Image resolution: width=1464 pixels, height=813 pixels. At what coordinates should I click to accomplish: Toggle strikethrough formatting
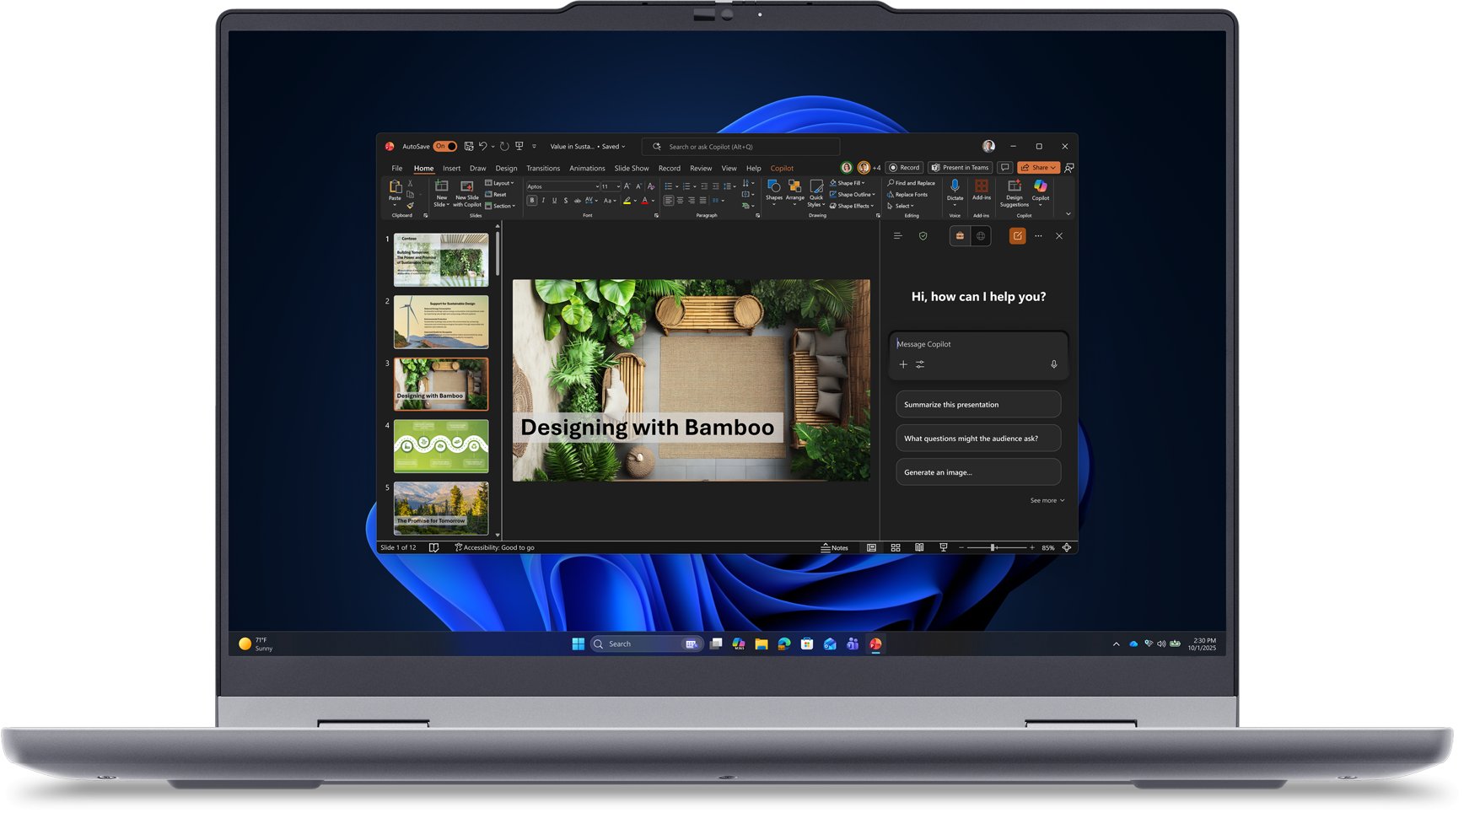click(578, 201)
